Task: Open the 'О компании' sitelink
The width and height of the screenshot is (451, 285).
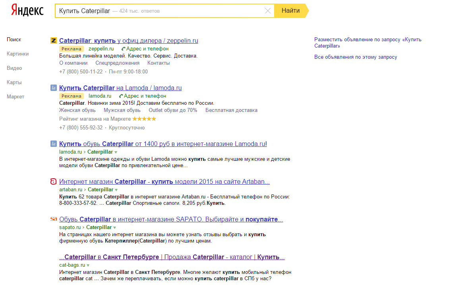Action: click(x=74, y=63)
